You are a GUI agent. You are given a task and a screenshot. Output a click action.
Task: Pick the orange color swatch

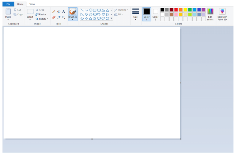[x=181, y=10]
